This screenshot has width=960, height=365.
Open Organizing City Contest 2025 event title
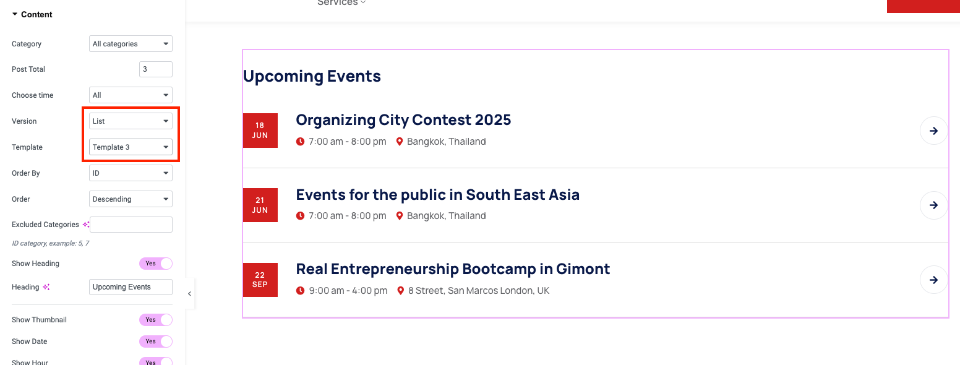[x=403, y=120]
